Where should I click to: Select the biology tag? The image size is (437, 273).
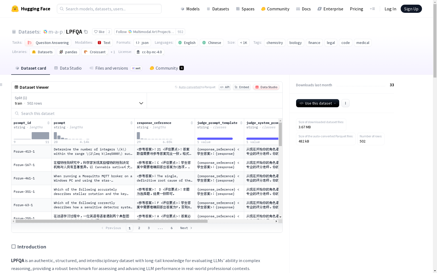(296, 43)
